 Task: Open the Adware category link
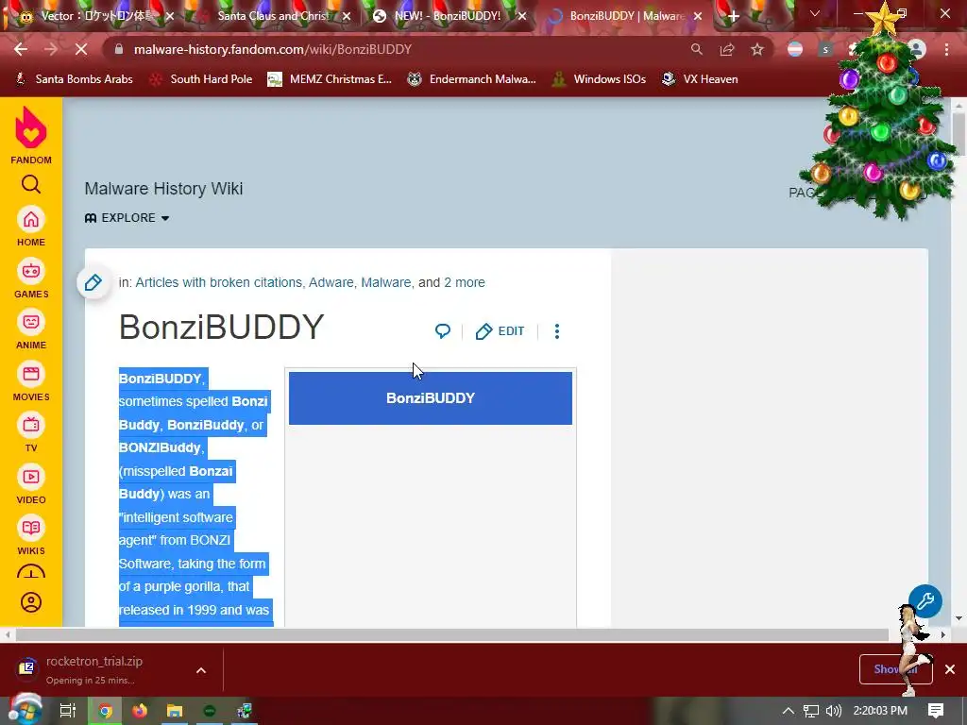tap(331, 282)
